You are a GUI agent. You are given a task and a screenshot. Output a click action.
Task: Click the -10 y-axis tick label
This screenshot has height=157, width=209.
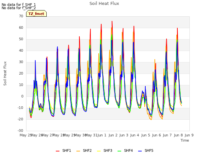click(x=20, y=108)
